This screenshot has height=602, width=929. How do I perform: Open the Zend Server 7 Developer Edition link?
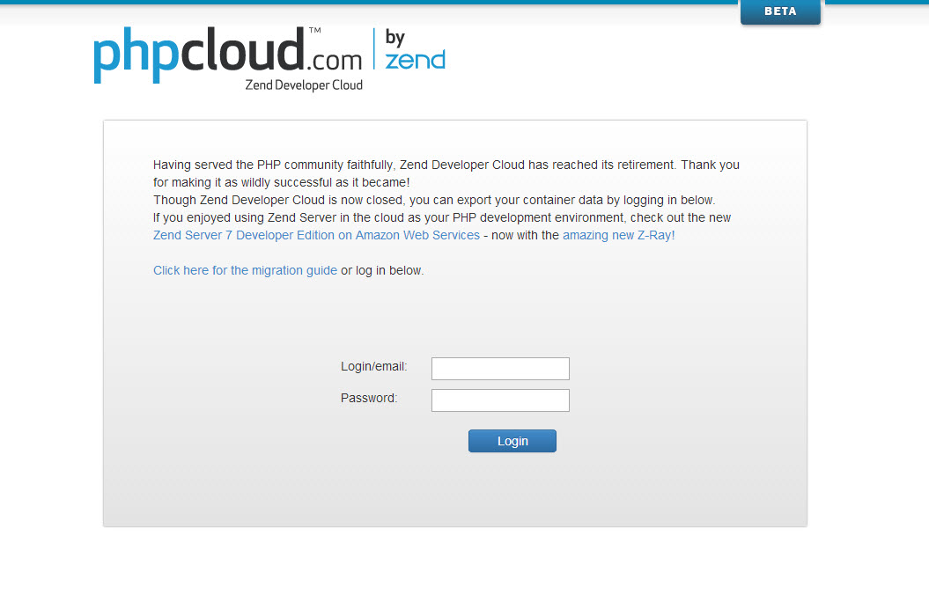pos(316,235)
